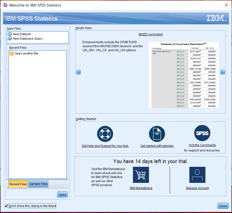Click the IBM Marketplace shopping cart icon
This screenshot has height=213, width=232.
[x=141, y=175]
